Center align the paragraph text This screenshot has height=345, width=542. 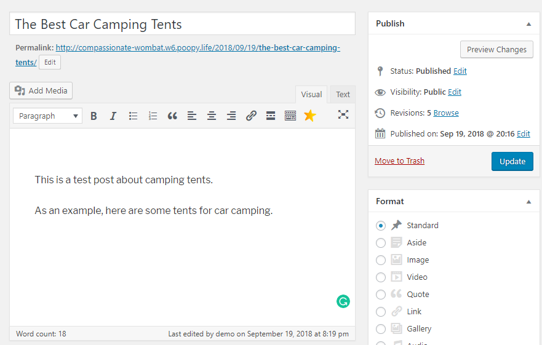click(x=212, y=116)
